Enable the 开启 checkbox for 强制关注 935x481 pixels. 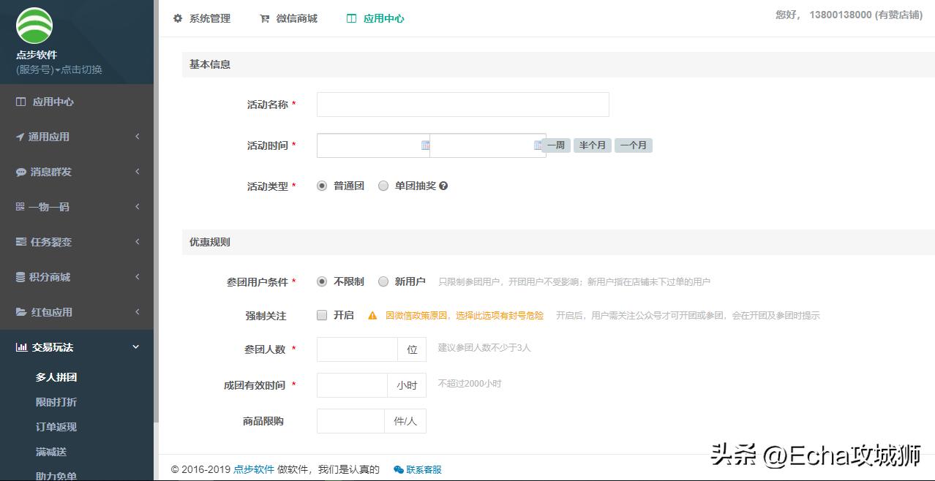[321, 314]
